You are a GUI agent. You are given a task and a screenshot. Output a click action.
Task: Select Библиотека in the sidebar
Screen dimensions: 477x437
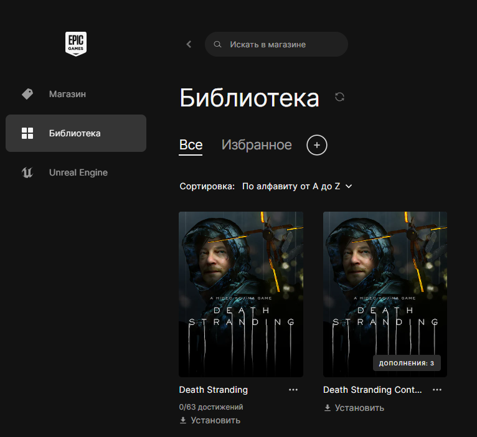[76, 133]
